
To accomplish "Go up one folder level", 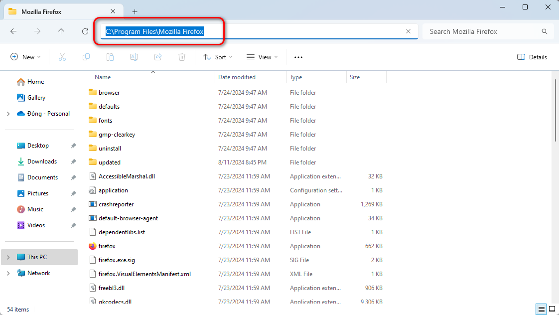I will [61, 31].
